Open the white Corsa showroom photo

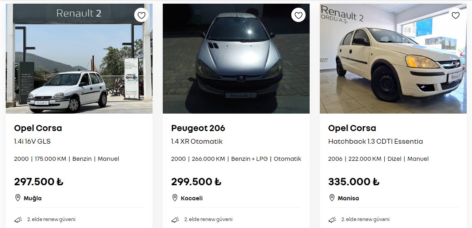click(x=393, y=59)
